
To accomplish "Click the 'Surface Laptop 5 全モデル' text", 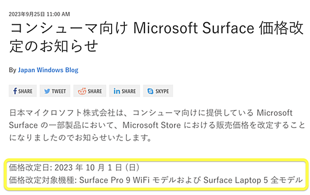I will click(x=253, y=180).
